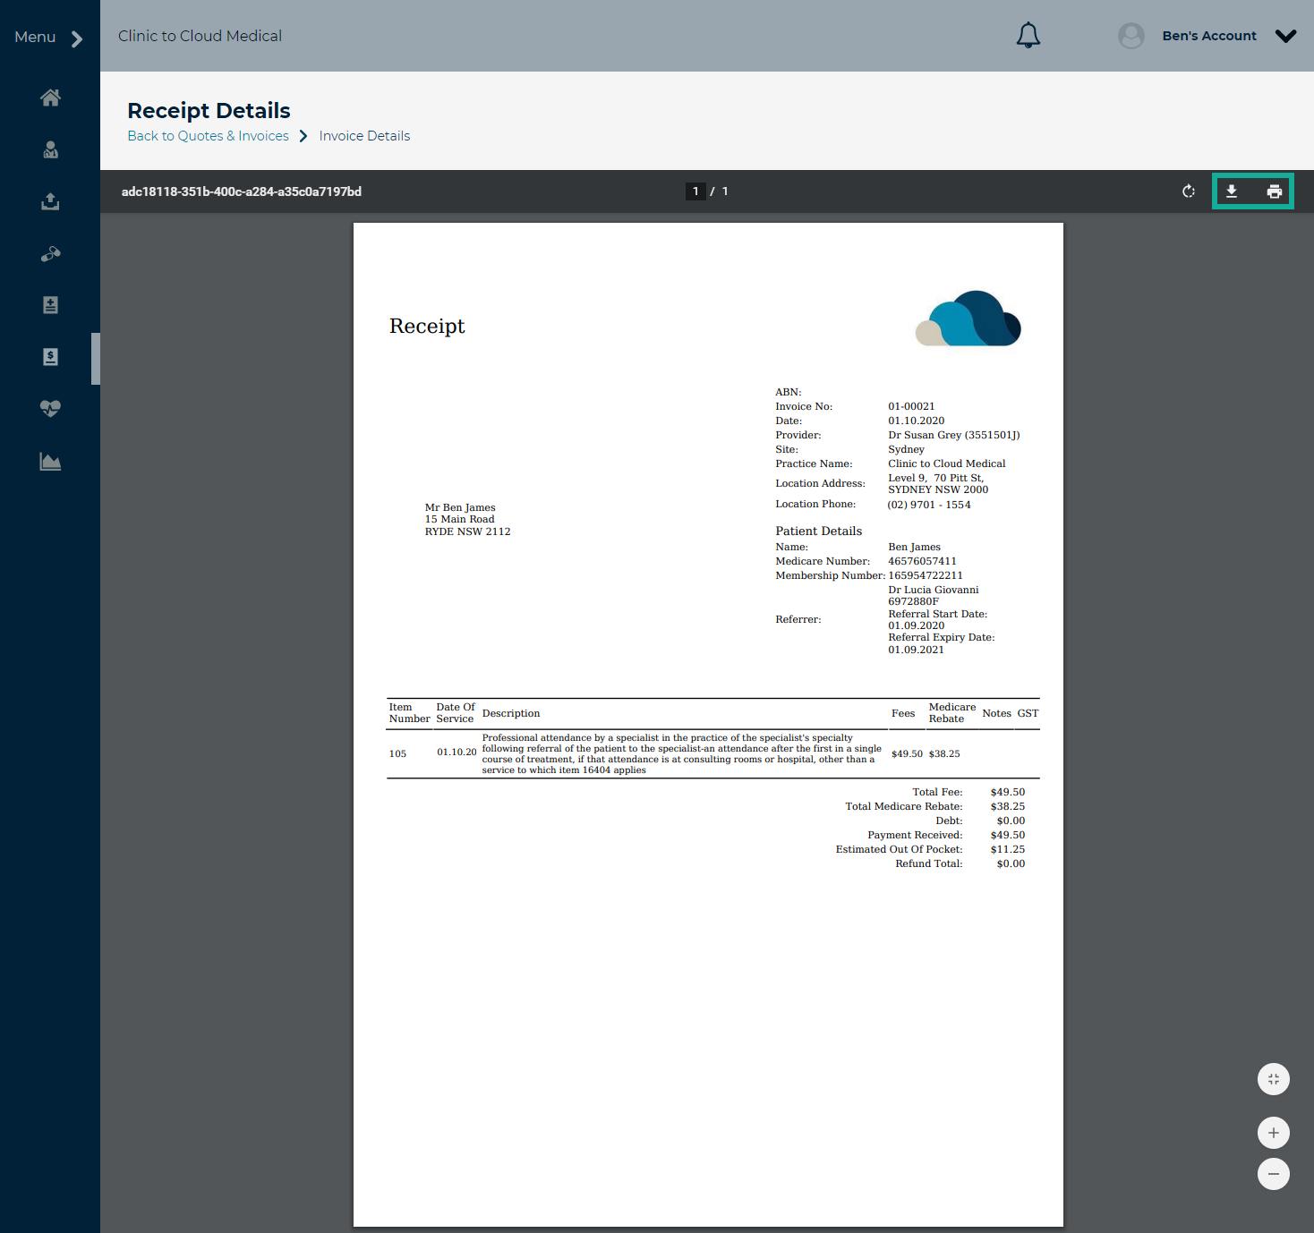The width and height of the screenshot is (1314, 1233).
Task: Open the Ben's Account dropdown
Action: [x=1286, y=36]
